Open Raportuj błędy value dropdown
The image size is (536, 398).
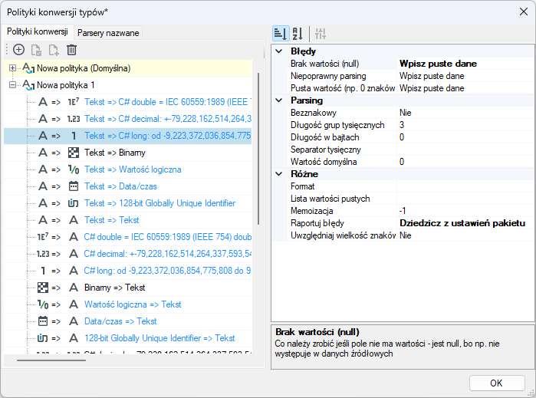pos(465,223)
